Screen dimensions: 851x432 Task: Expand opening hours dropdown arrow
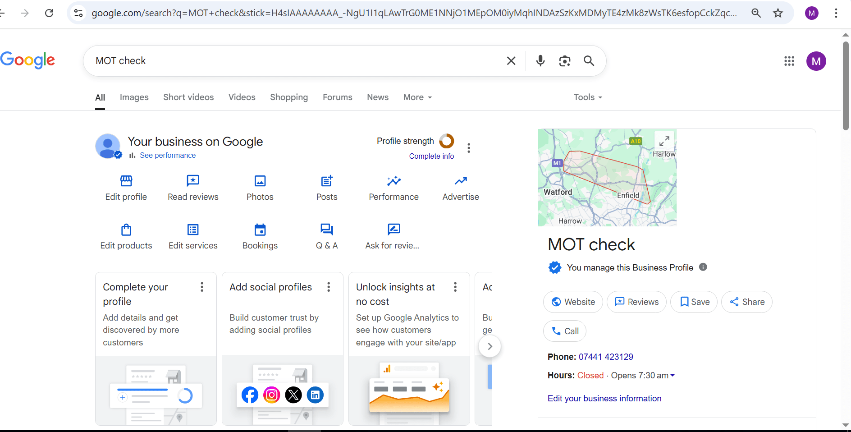click(673, 375)
